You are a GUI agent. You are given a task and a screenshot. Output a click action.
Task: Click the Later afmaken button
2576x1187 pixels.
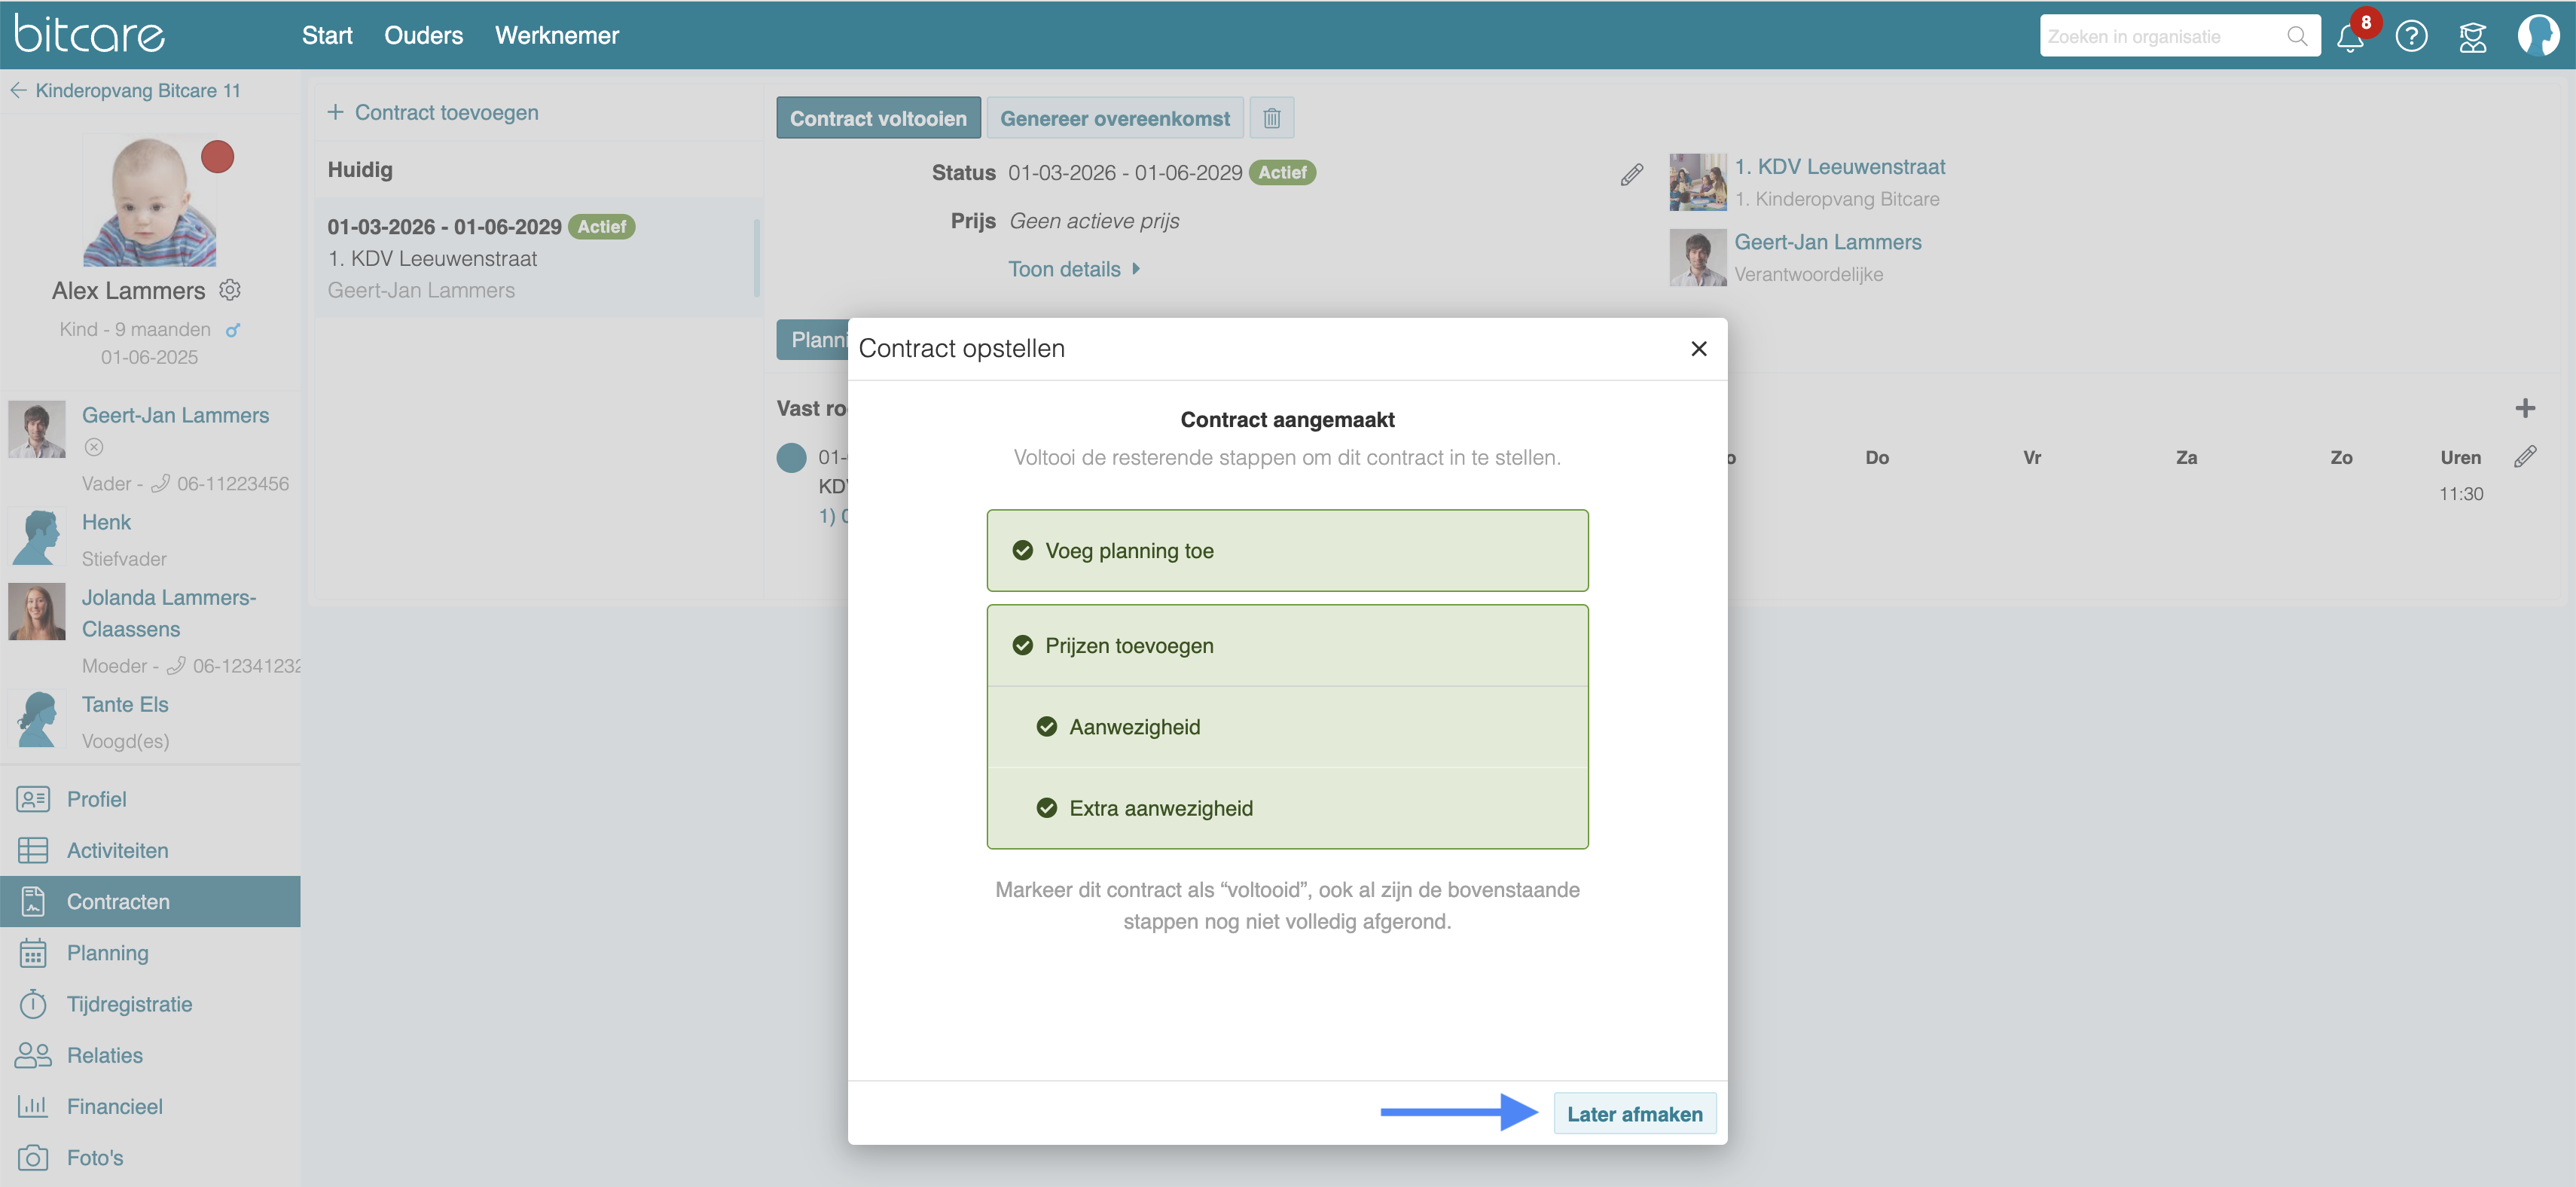pyautogui.click(x=1634, y=1114)
